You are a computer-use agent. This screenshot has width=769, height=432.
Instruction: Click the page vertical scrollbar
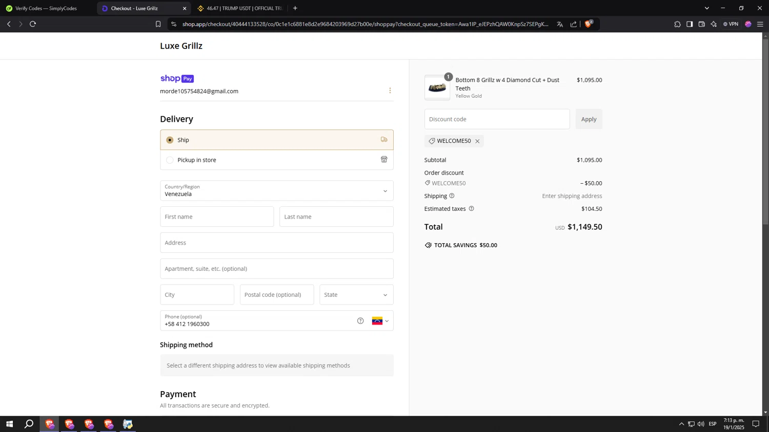pyautogui.click(x=765, y=131)
